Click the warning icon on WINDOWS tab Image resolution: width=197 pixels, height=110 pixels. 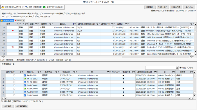[x=2, y=20]
